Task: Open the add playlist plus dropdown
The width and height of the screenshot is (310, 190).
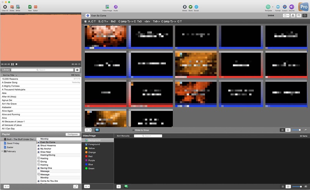Action: click(6, 187)
